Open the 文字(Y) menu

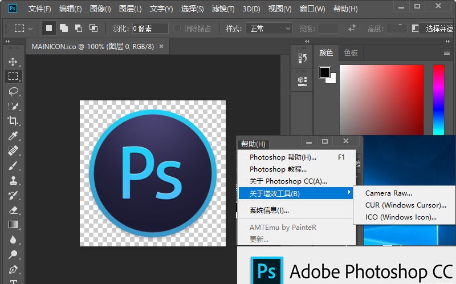point(161,9)
